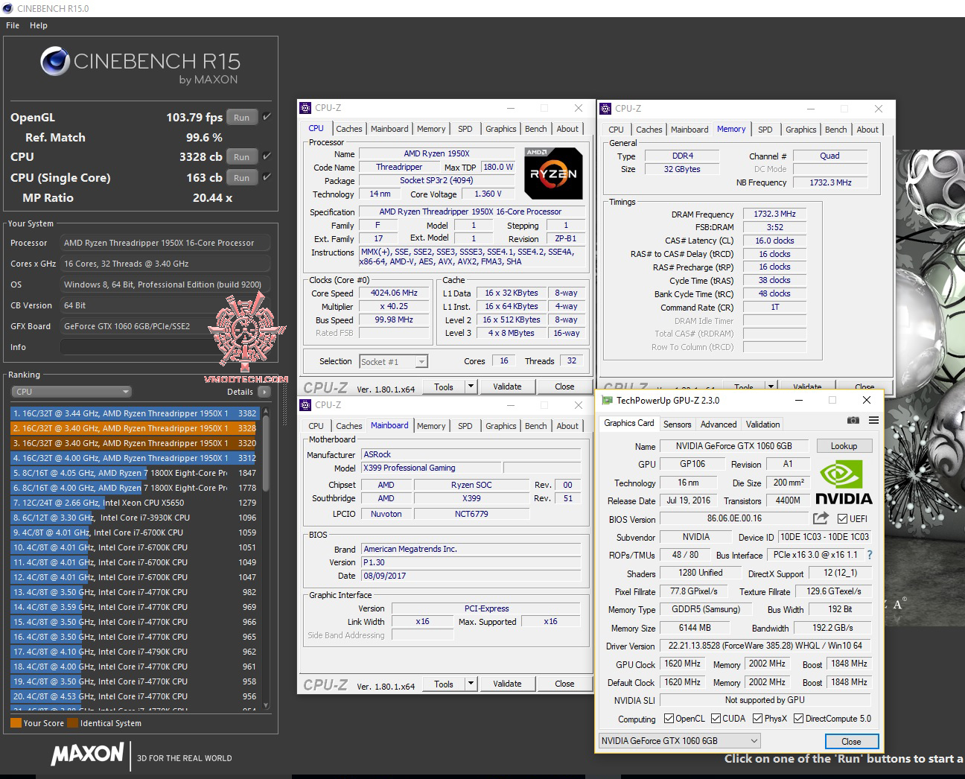Open the Tools dropdown in CPU-Z
The width and height of the screenshot is (965, 779).
click(x=469, y=387)
